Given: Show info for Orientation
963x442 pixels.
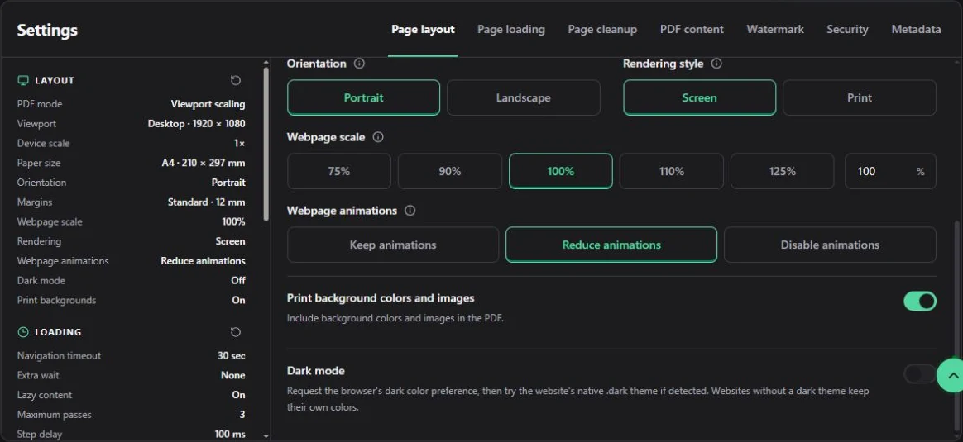Looking at the screenshot, I should click(359, 64).
